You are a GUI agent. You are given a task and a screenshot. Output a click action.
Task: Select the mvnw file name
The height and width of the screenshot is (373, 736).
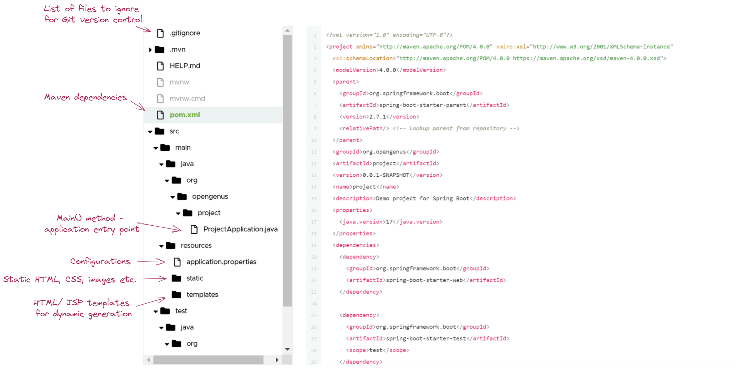[179, 82]
